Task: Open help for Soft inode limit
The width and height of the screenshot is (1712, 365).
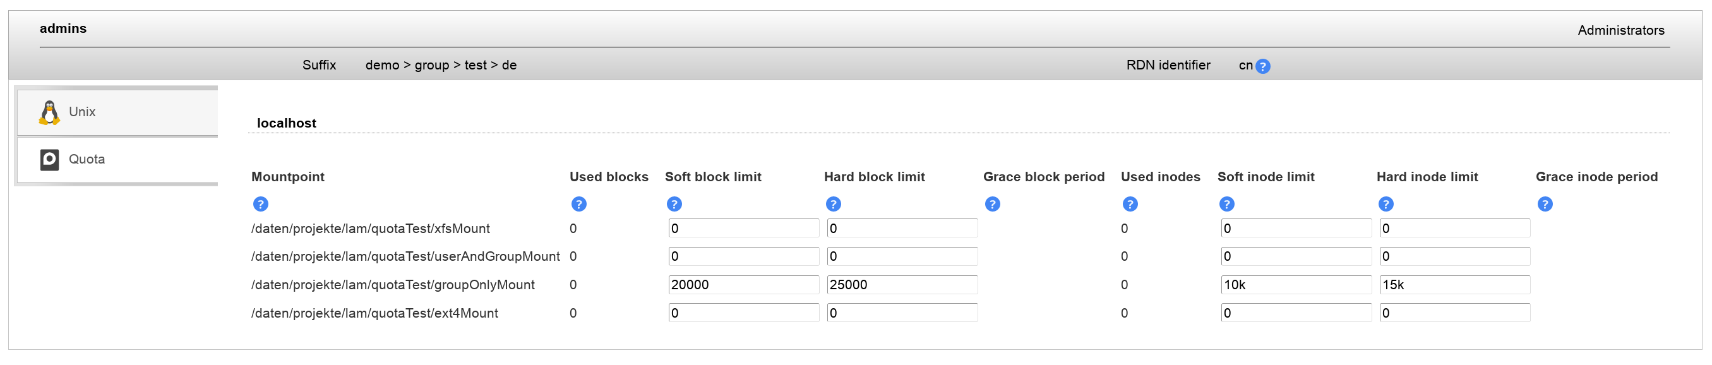Action: pyautogui.click(x=1226, y=204)
